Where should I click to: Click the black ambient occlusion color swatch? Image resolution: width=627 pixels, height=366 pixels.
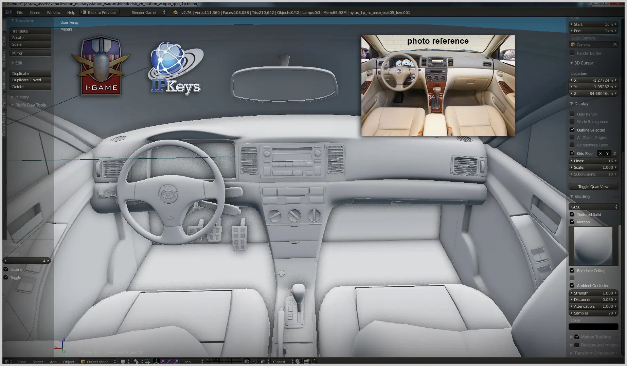(x=593, y=327)
